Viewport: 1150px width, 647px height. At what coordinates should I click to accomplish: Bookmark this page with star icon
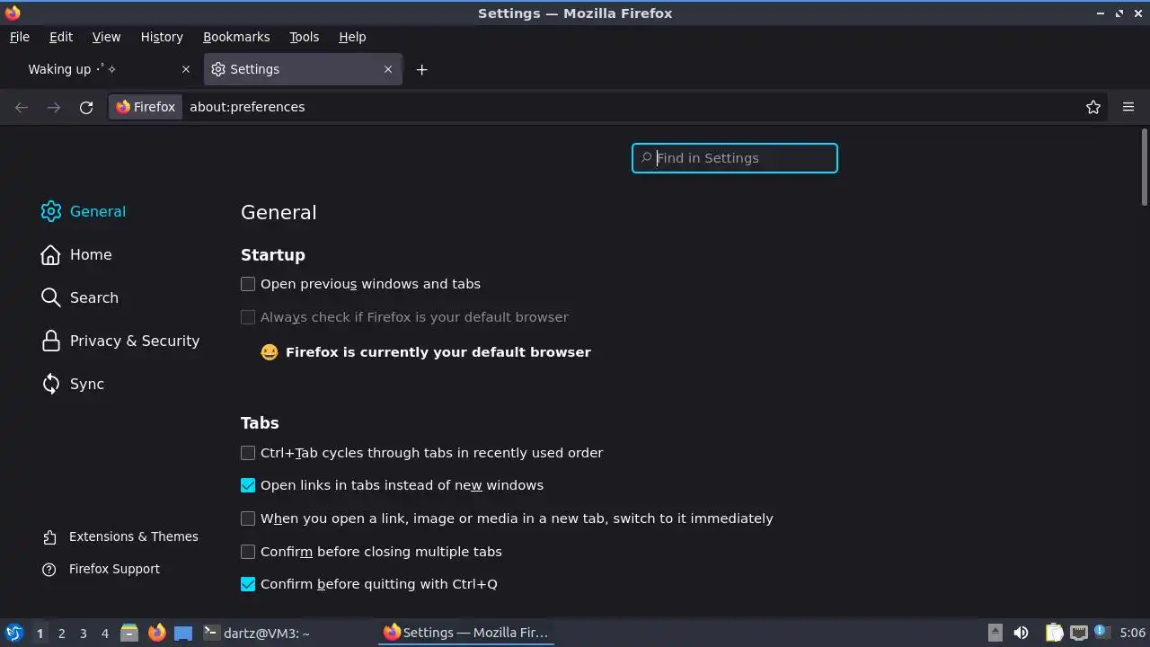click(x=1093, y=107)
